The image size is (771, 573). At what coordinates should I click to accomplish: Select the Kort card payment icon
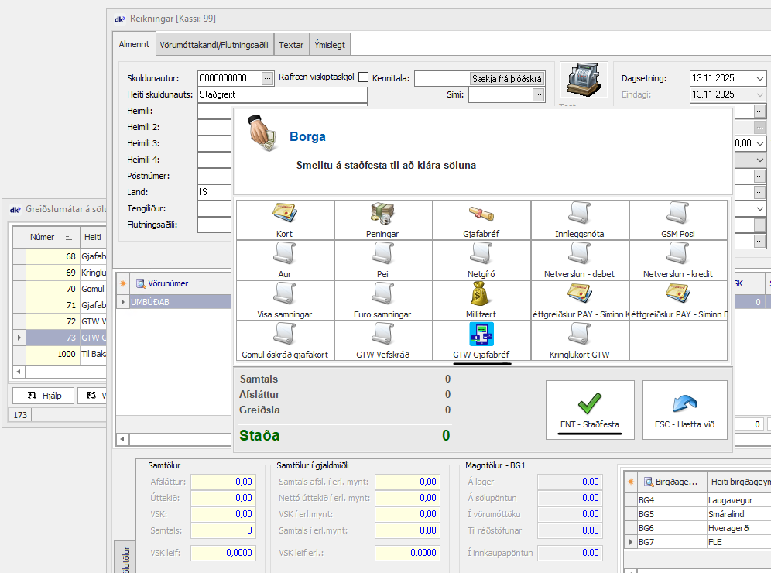(x=284, y=218)
